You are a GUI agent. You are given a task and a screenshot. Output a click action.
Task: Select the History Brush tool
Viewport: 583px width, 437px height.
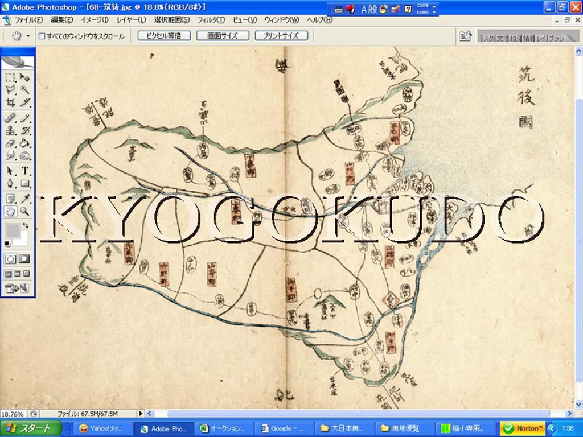[x=24, y=131]
